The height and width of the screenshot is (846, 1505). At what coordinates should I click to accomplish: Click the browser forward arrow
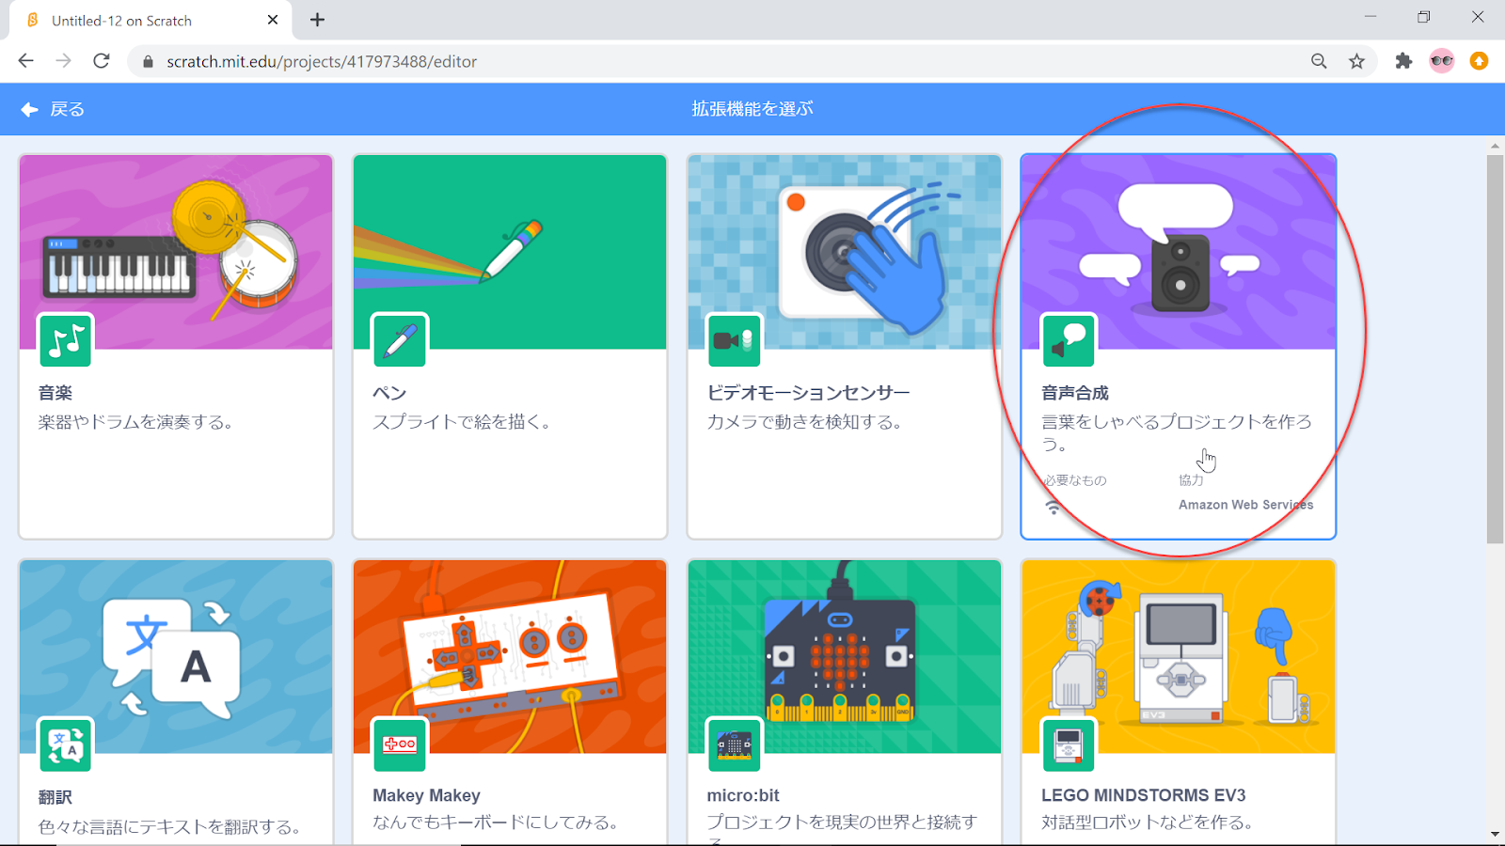pyautogui.click(x=63, y=61)
